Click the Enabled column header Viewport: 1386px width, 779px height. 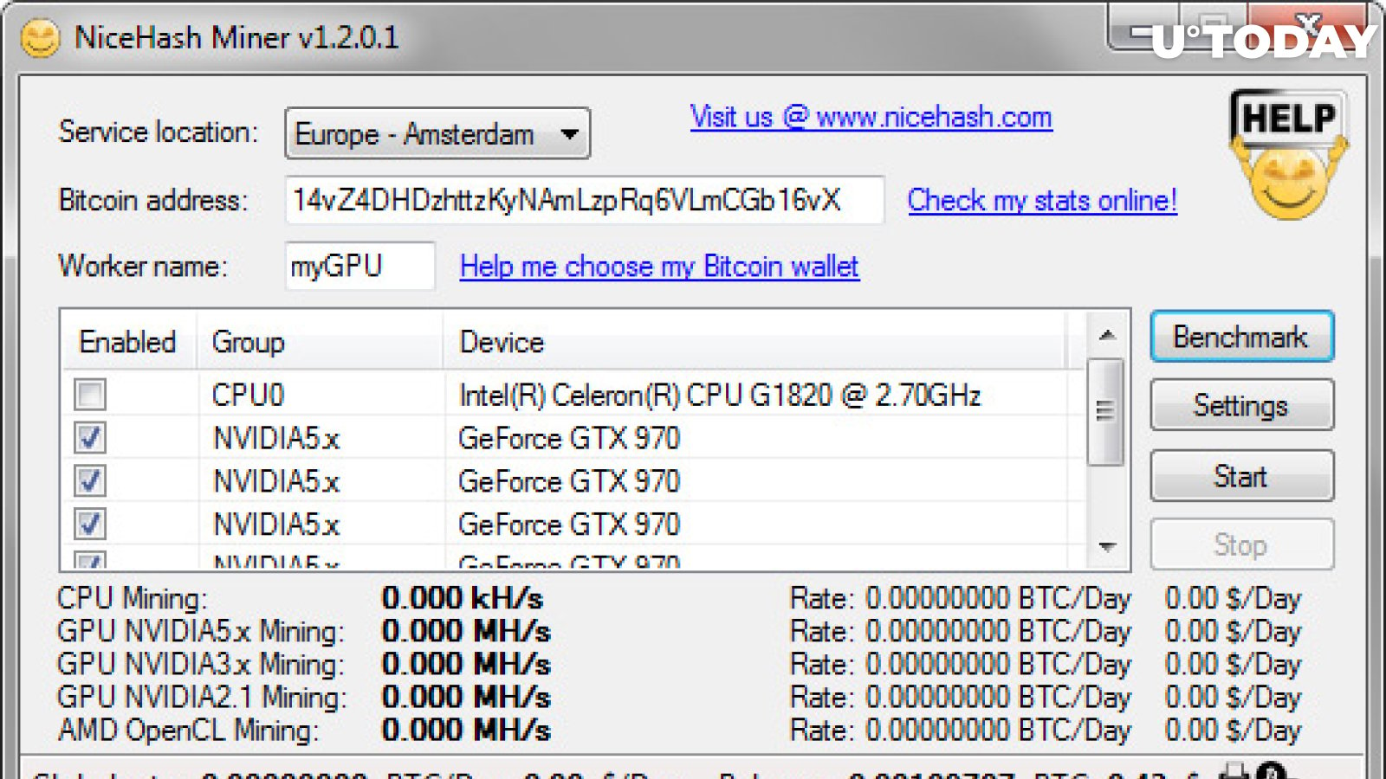click(128, 342)
